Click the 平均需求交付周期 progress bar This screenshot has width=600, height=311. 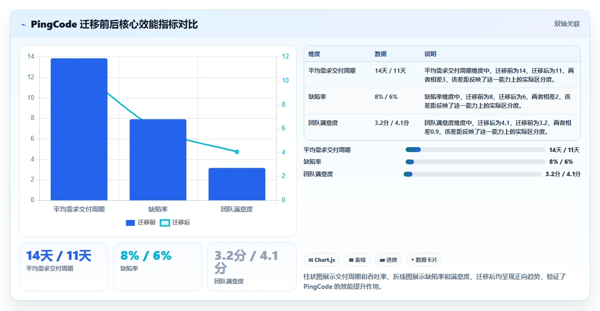475,150
